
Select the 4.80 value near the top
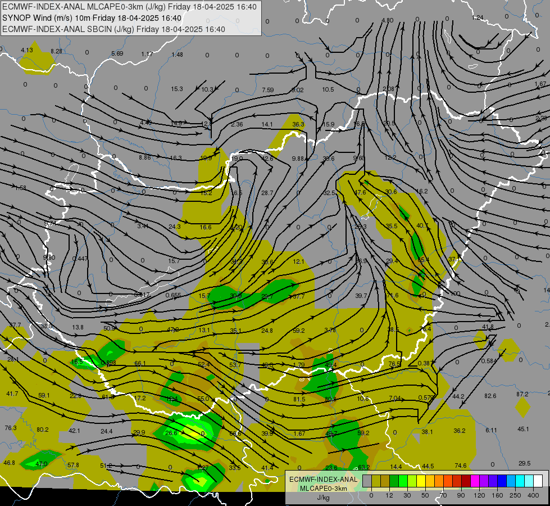tap(387, 20)
